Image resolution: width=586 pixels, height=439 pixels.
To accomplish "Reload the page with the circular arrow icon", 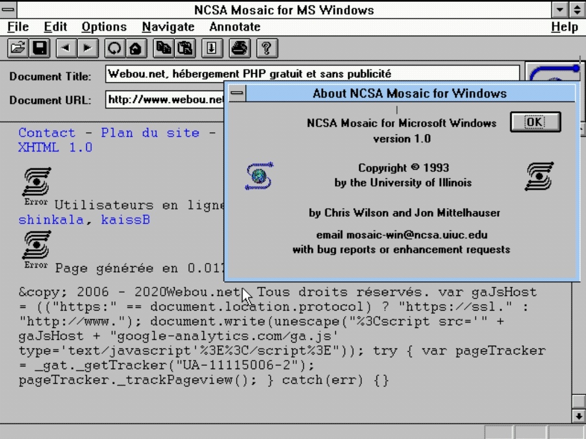I will [x=114, y=48].
